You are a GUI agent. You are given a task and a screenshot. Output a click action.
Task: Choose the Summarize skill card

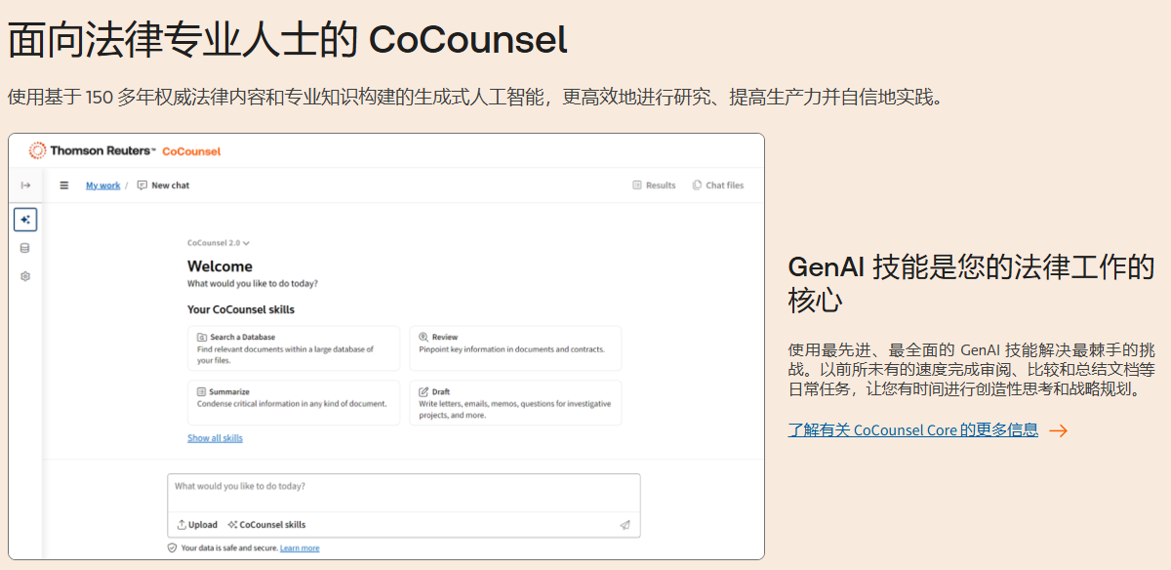coord(294,403)
